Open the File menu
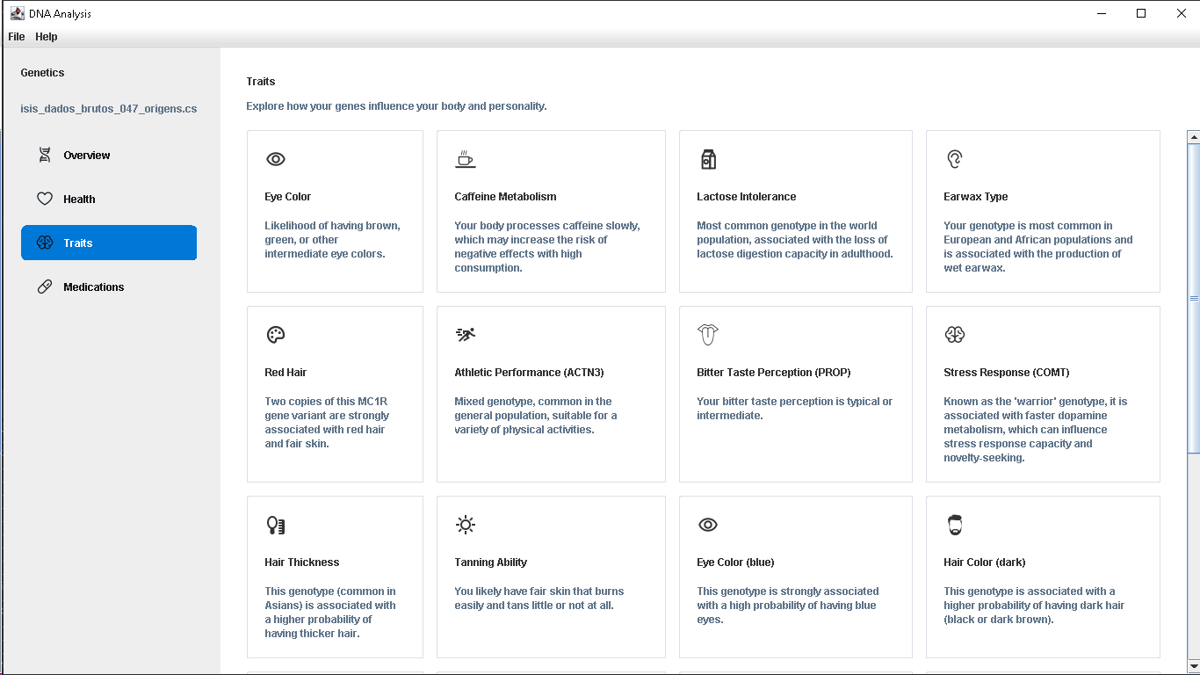 tap(15, 37)
